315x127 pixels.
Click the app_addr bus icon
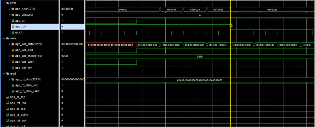(x=13, y=9)
